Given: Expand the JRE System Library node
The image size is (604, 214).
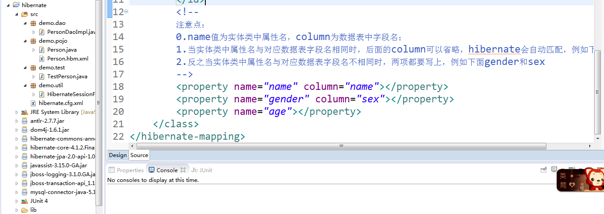Looking at the screenshot, I should [17, 112].
